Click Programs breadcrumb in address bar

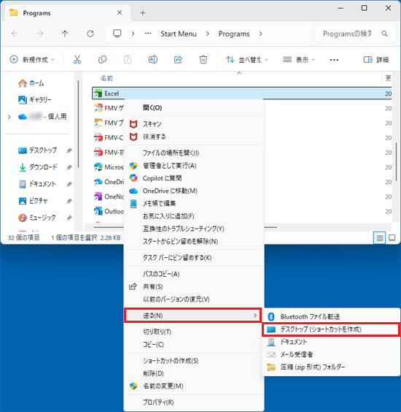(234, 34)
